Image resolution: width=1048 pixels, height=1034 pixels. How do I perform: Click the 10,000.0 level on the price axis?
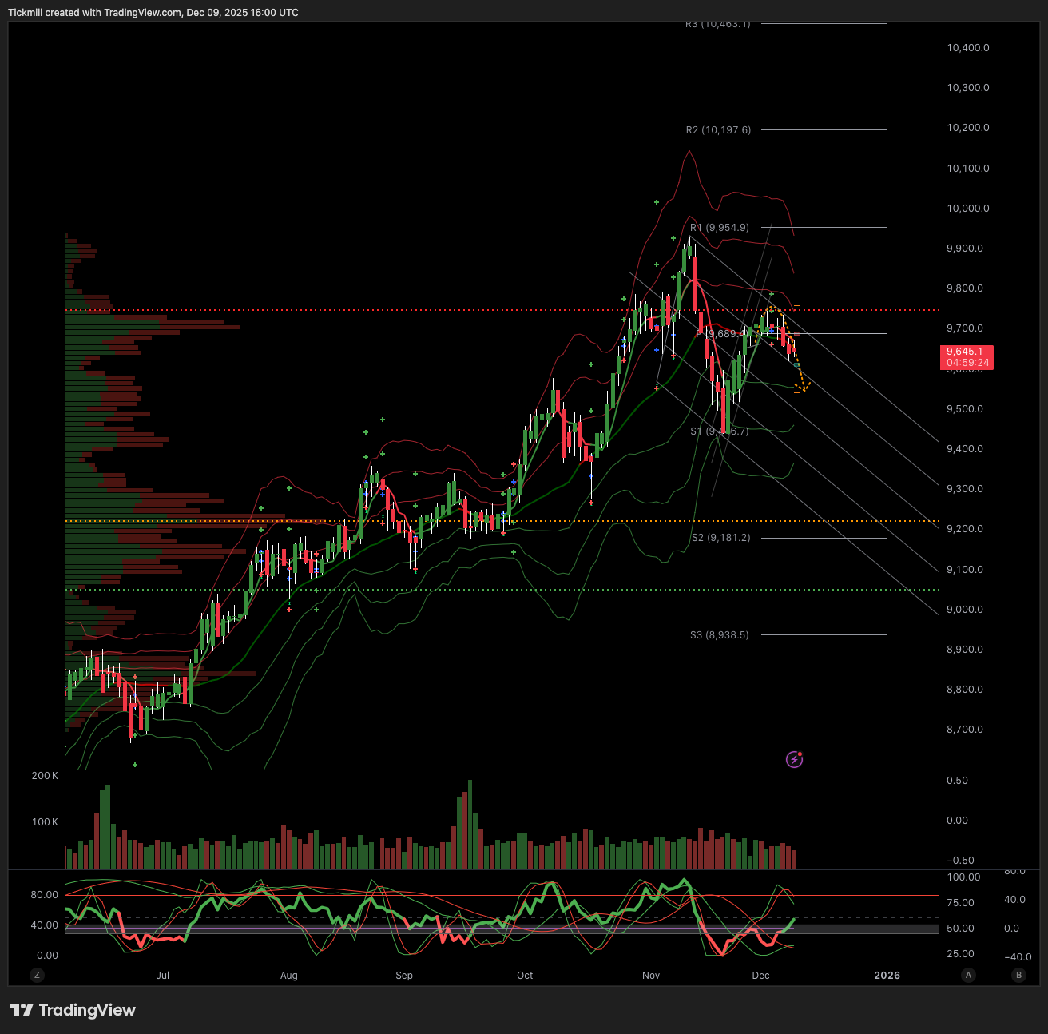pos(967,209)
